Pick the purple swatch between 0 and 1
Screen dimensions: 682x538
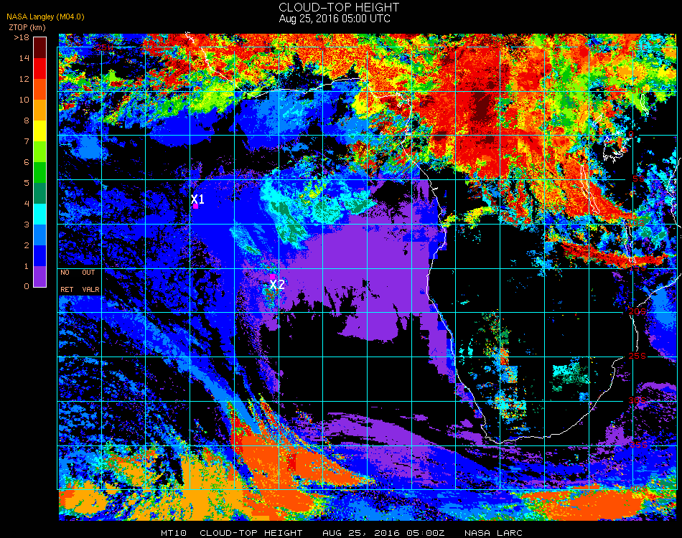(x=39, y=276)
